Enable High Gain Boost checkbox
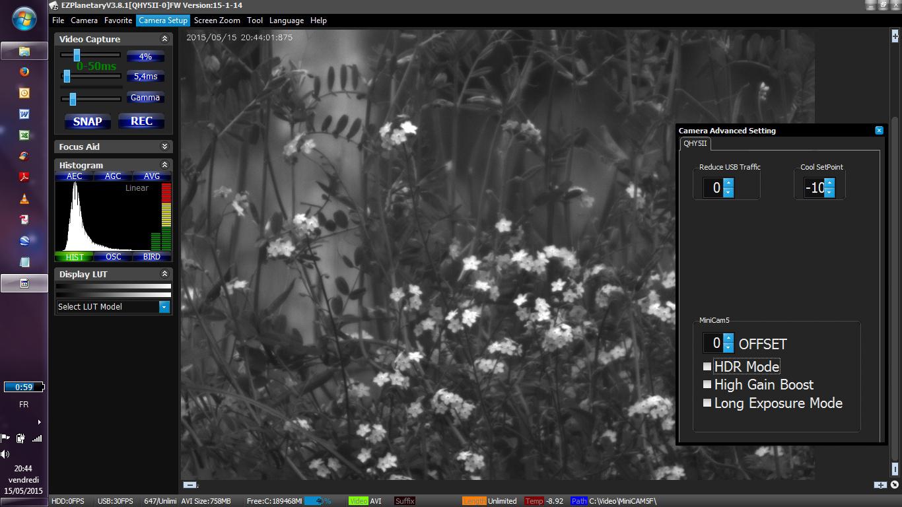Image resolution: width=902 pixels, height=507 pixels. tap(707, 384)
